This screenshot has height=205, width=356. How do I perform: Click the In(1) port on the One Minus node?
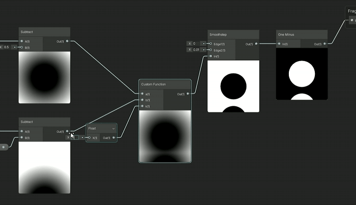point(279,44)
